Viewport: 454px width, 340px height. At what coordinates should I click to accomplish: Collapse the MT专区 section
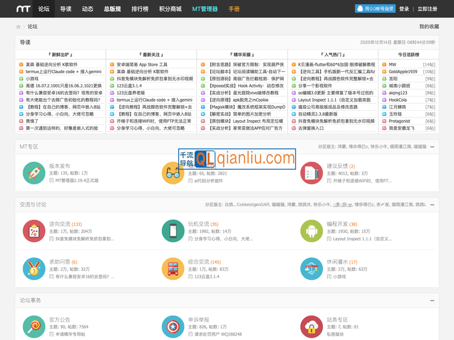(432, 147)
